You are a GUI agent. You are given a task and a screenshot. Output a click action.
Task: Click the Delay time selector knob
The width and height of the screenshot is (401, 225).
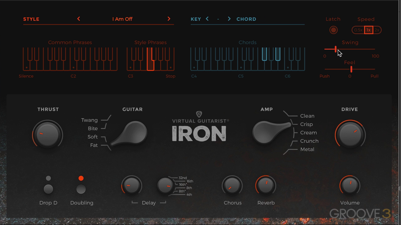click(165, 185)
